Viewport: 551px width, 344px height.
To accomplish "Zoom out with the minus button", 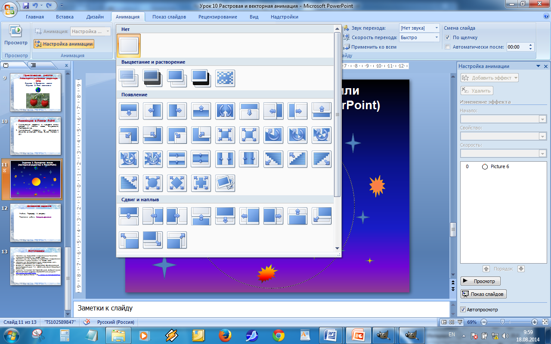I will [484, 322].
